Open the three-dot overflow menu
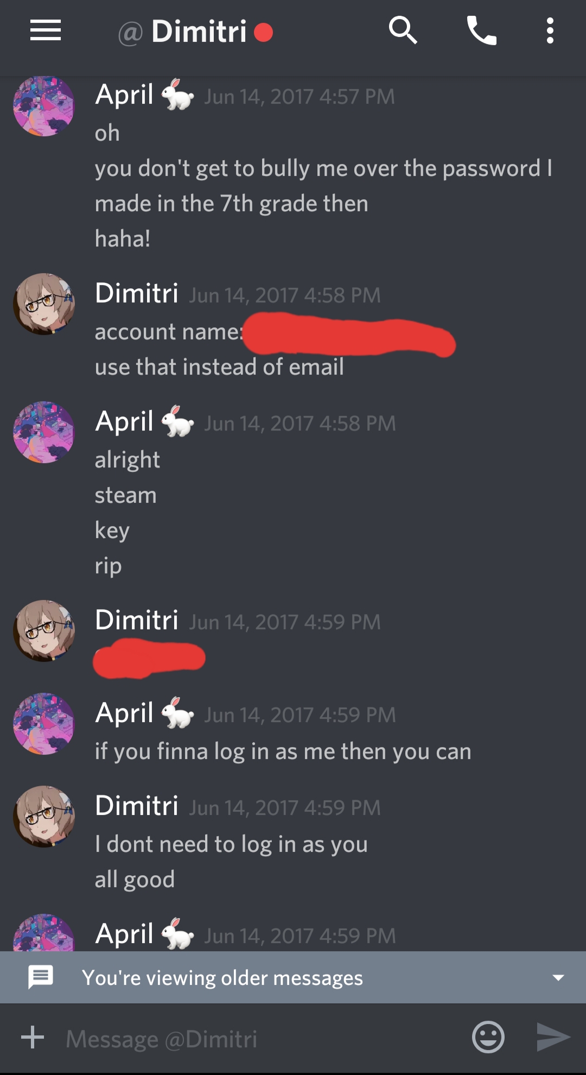 pos(550,30)
